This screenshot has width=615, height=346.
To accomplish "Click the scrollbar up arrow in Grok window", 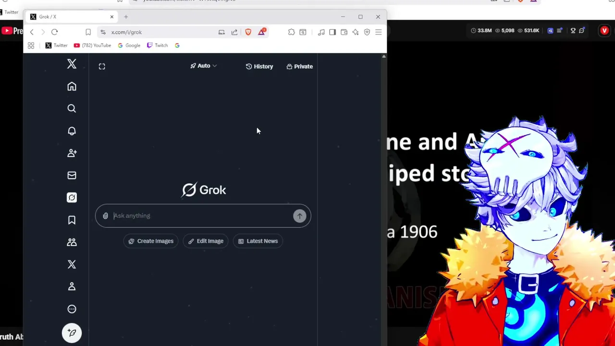I will tap(383, 57).
